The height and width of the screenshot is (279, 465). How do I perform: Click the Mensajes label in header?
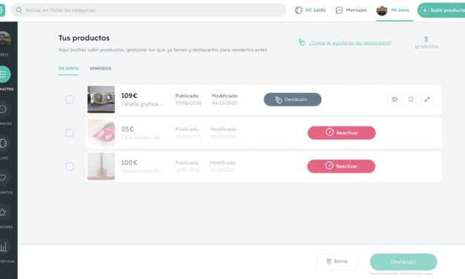[356, 10]
